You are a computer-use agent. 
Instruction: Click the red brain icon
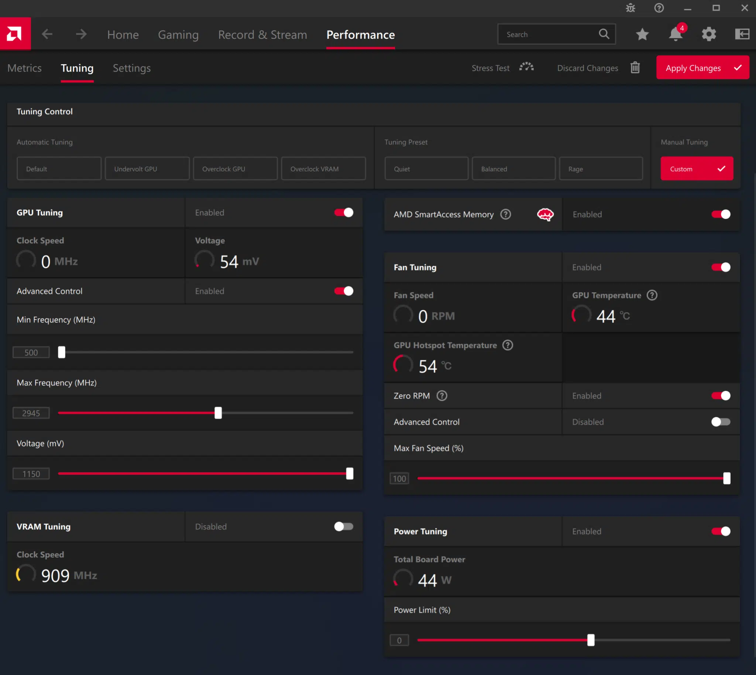(545, 214)
